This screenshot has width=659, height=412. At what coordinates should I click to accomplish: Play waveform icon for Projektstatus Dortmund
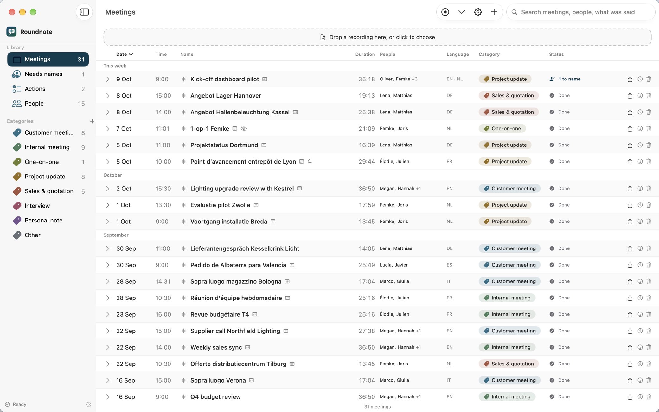point(184,145)
